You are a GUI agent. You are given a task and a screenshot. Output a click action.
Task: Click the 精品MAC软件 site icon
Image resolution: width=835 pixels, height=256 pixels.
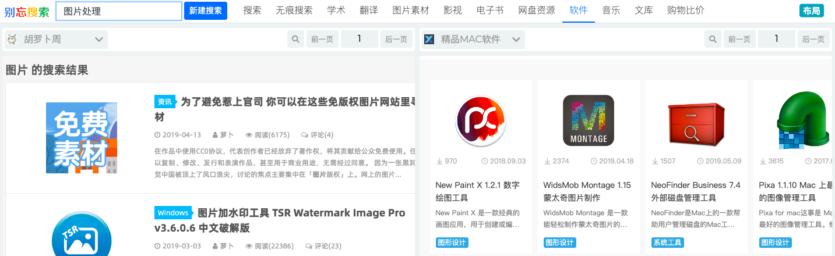(429, 40)
